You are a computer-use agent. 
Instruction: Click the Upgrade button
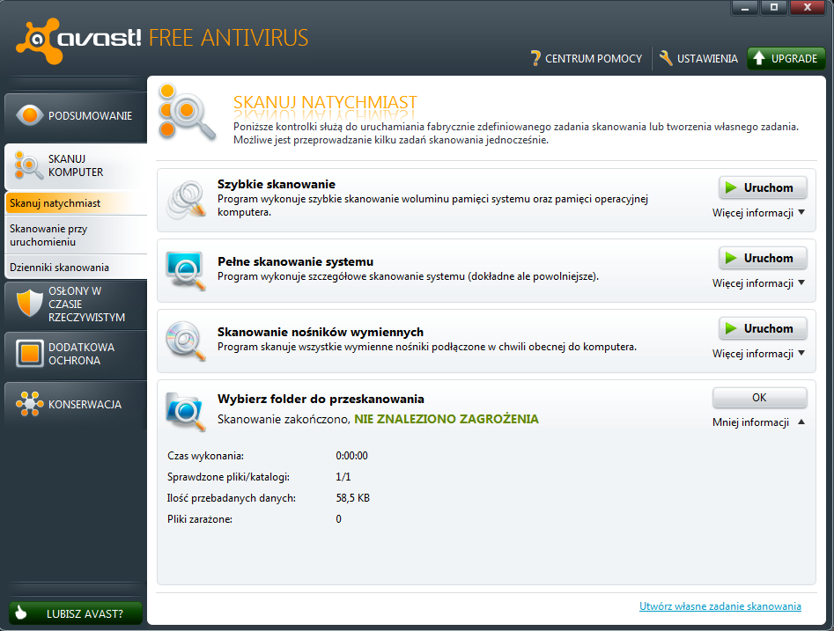(x=786, y=58)
